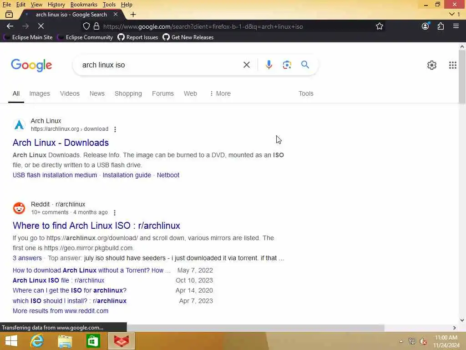
Task: Go to the Google logo homepage
Action: (x=31, y=65)
